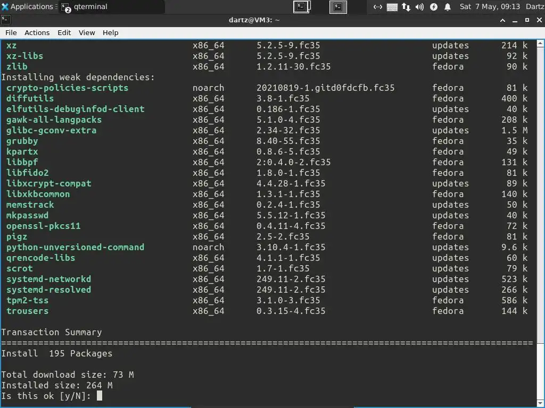The image size is (545, 408).
Task: Click the package name 'zlib'
Action: coord(16,66)
